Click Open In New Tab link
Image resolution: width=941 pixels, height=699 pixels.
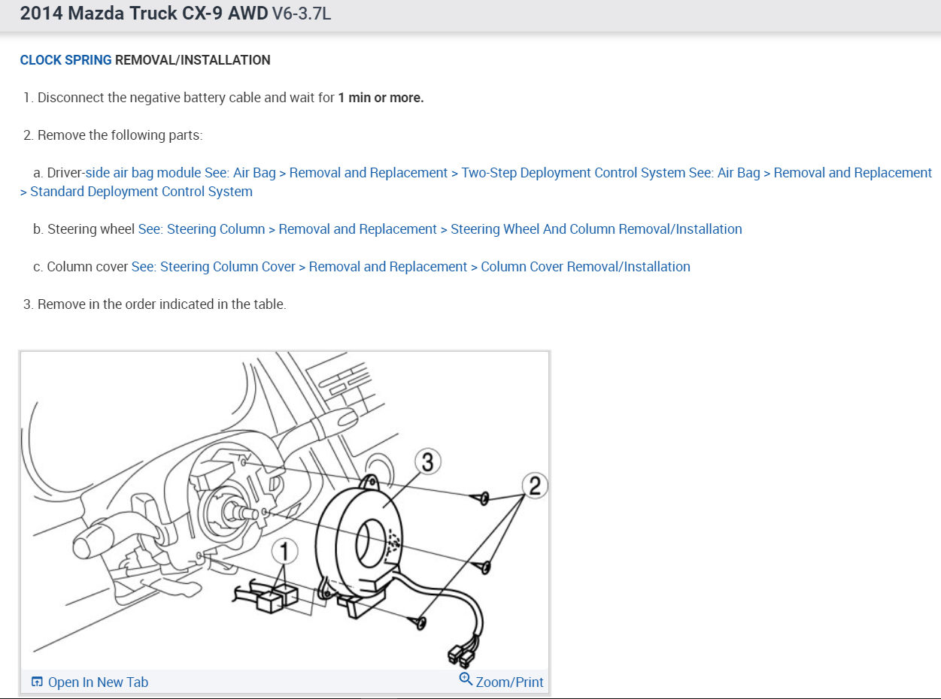pos(98,682)
